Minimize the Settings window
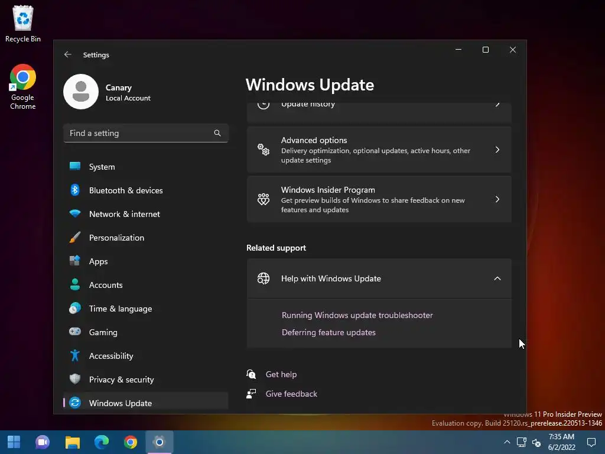Image resolution: width=605 pixels, height=454 pixels. coord(458,50)
